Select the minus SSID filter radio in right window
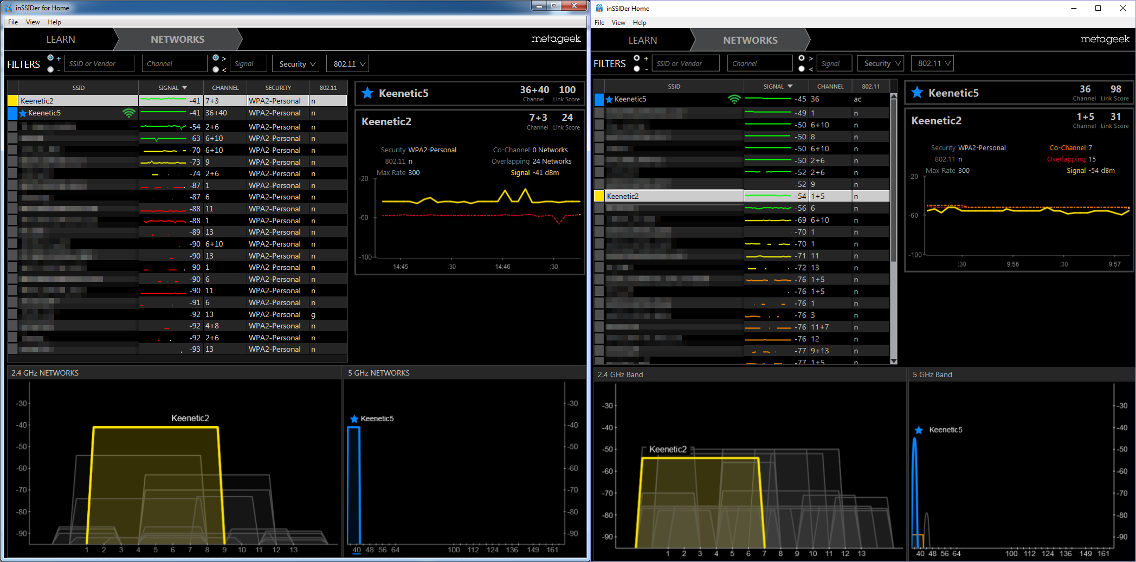 (x=637, y=69)
